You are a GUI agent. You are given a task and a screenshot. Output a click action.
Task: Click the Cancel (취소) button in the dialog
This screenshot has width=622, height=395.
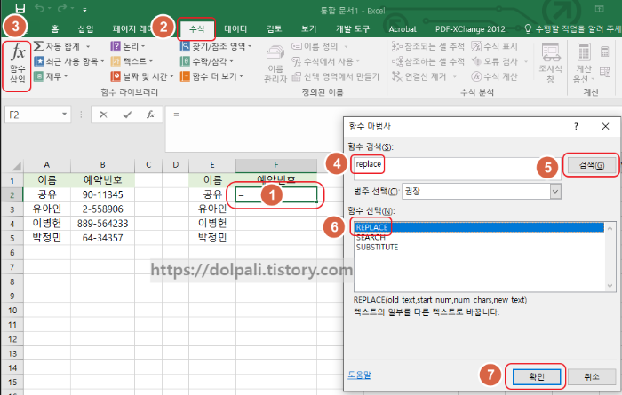click(592, 376)
